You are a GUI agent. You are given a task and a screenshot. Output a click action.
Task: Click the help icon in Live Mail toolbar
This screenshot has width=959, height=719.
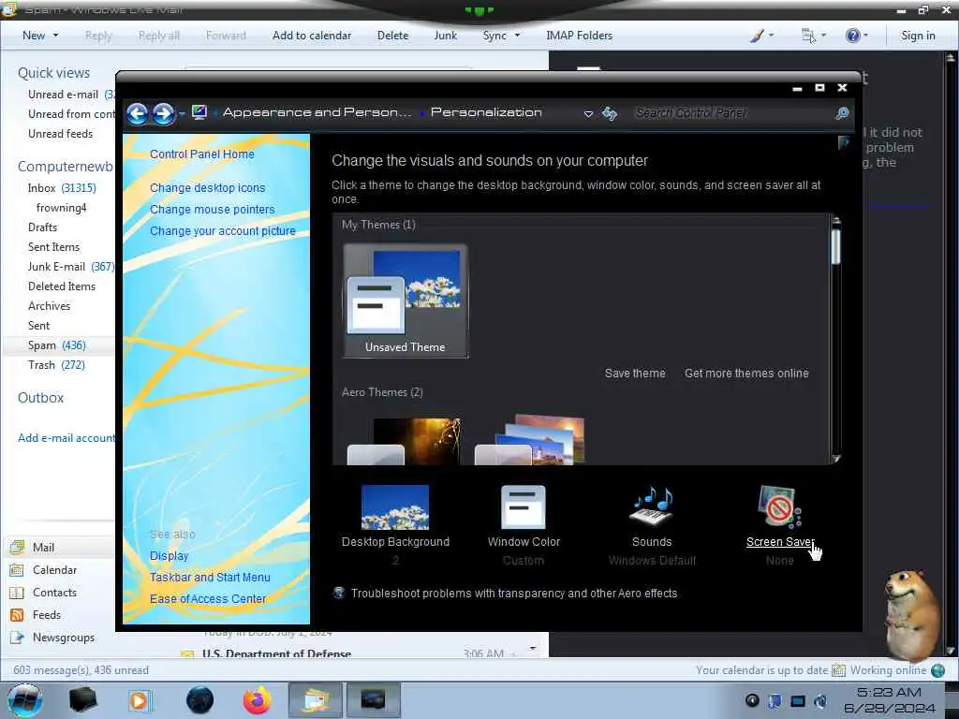tap(852, 36)
